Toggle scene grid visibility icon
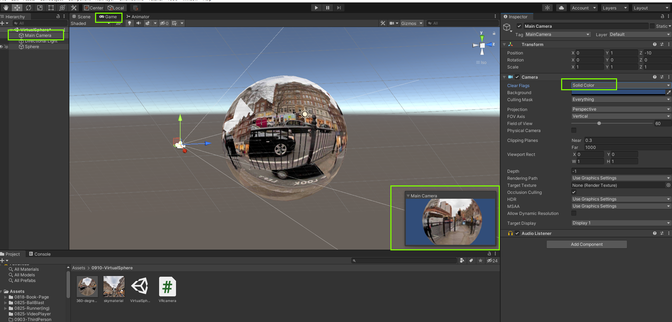Viewport: 672px width, 322px height. tap(174, 23)
